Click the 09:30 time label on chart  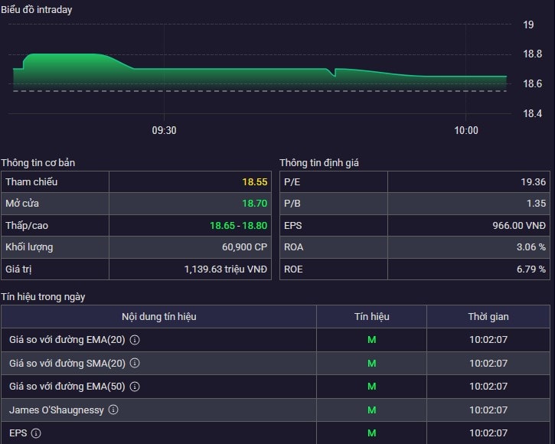(164, 131)
